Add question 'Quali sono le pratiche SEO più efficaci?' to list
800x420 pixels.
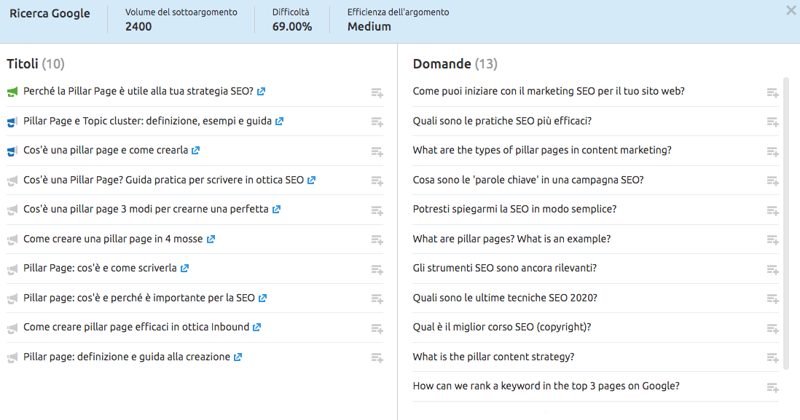(x=772, y=122)
